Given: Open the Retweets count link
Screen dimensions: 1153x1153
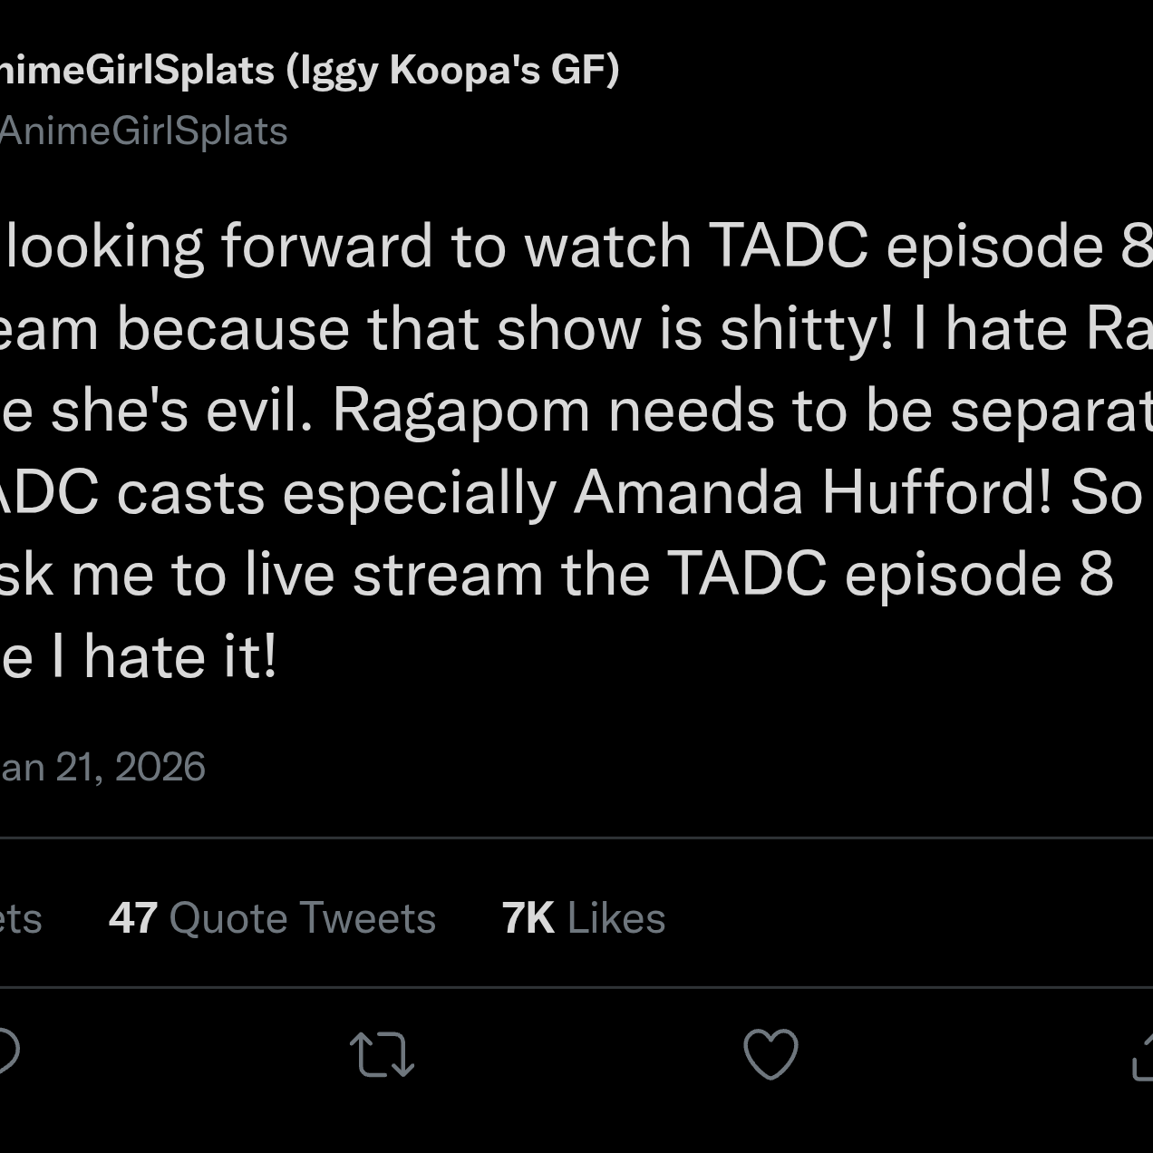Looking at the screenshot, I should click(x=21, y=917).
